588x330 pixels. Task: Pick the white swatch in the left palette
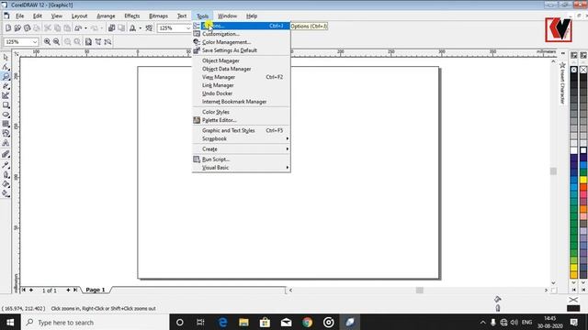click(x=573, y=150)
